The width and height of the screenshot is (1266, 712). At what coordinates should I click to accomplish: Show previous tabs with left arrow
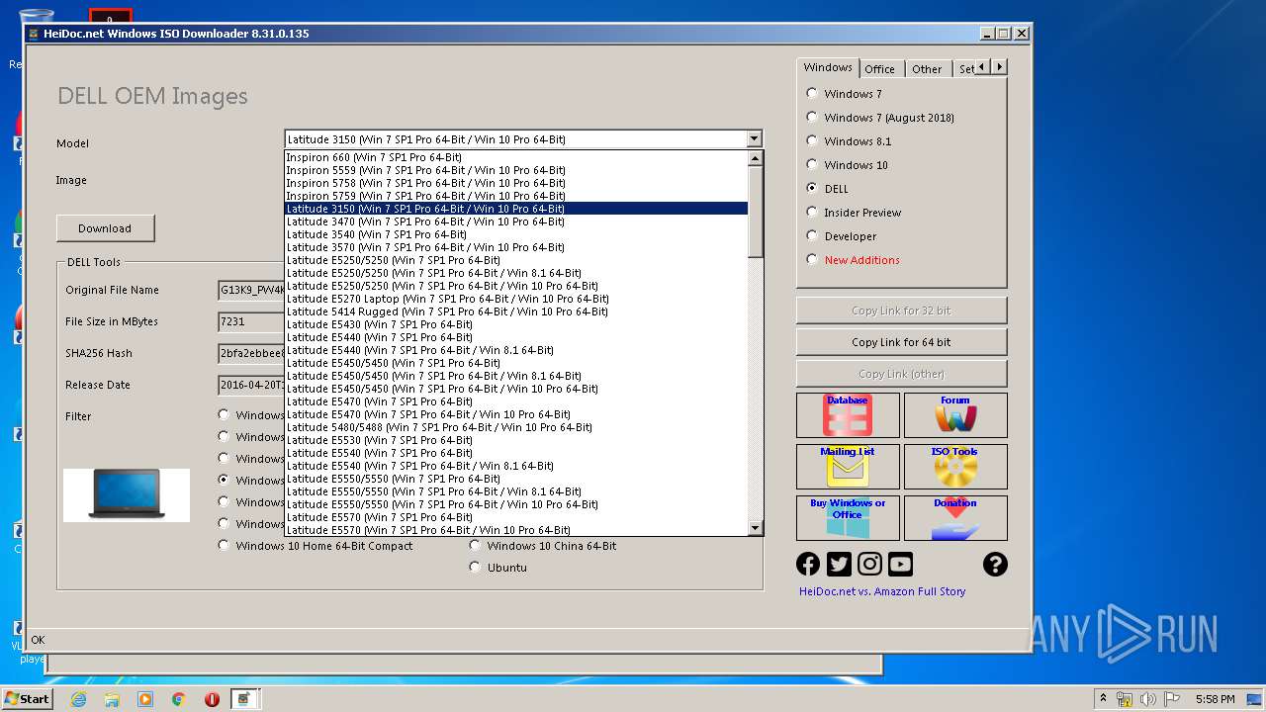983,67
